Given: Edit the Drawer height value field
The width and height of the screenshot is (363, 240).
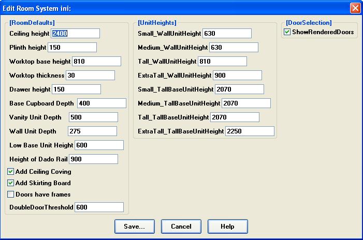Looking at the screenshot, I should 76,89.
